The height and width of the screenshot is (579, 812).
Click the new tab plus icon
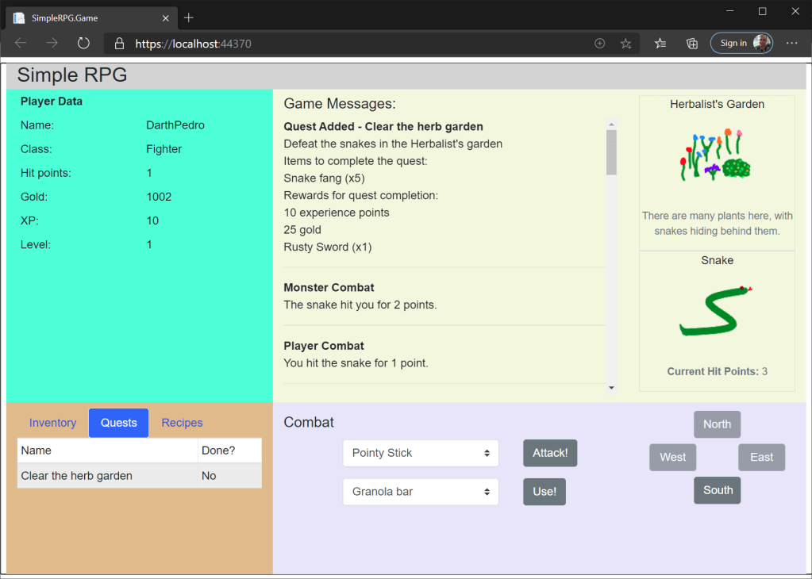(x=189, y=17)
